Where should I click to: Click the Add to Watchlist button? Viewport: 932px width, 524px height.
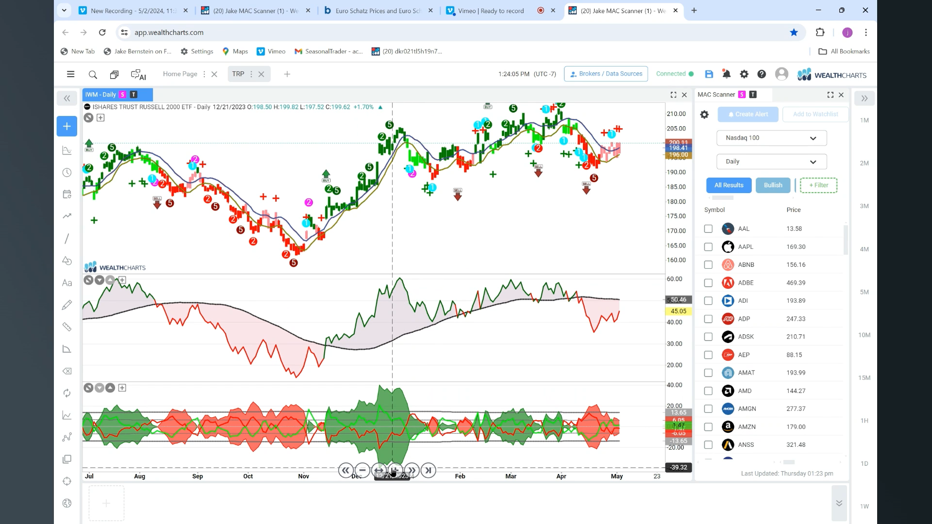pyautogui.click(x=815, y=115)
